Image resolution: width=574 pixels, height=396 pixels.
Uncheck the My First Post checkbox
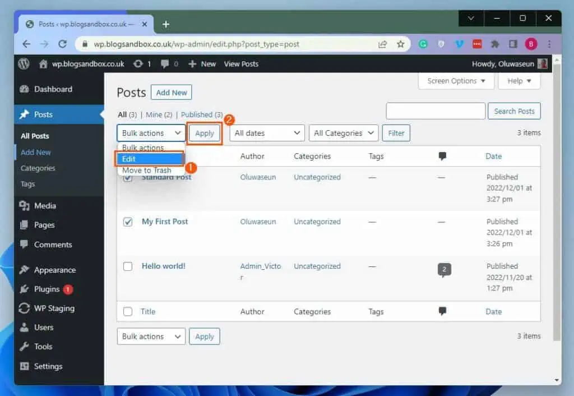point(128,222)
